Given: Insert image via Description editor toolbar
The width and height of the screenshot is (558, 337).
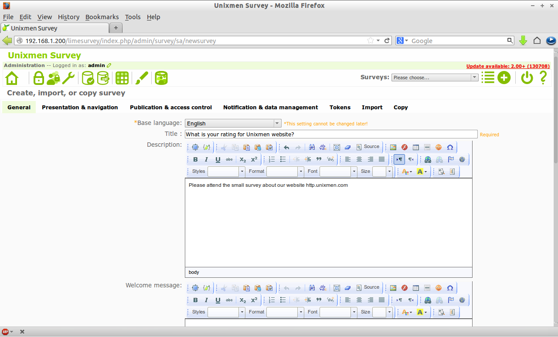Looking at the screenshot, I should pos(393,147).
